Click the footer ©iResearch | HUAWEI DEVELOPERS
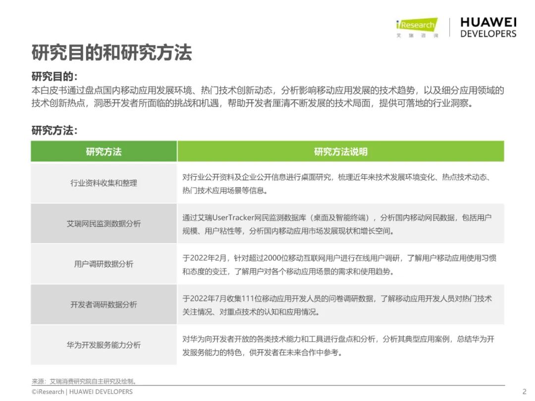This screenshot has height=401, width=535. click(82, 392)
